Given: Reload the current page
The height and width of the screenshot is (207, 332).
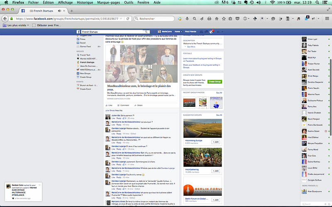Looking at the screenshot, I should coord(128,19).
